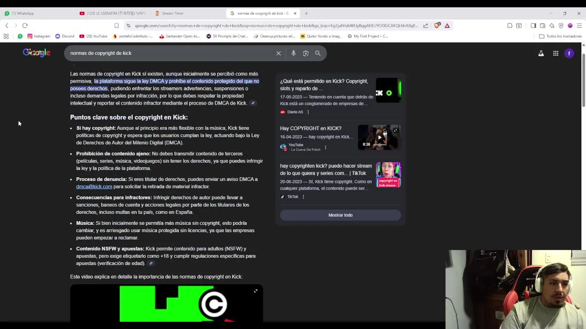Viewport: 586px width, 329px height.
Task: Open the extensions puzzle icon
Action: tap(510, 26)
